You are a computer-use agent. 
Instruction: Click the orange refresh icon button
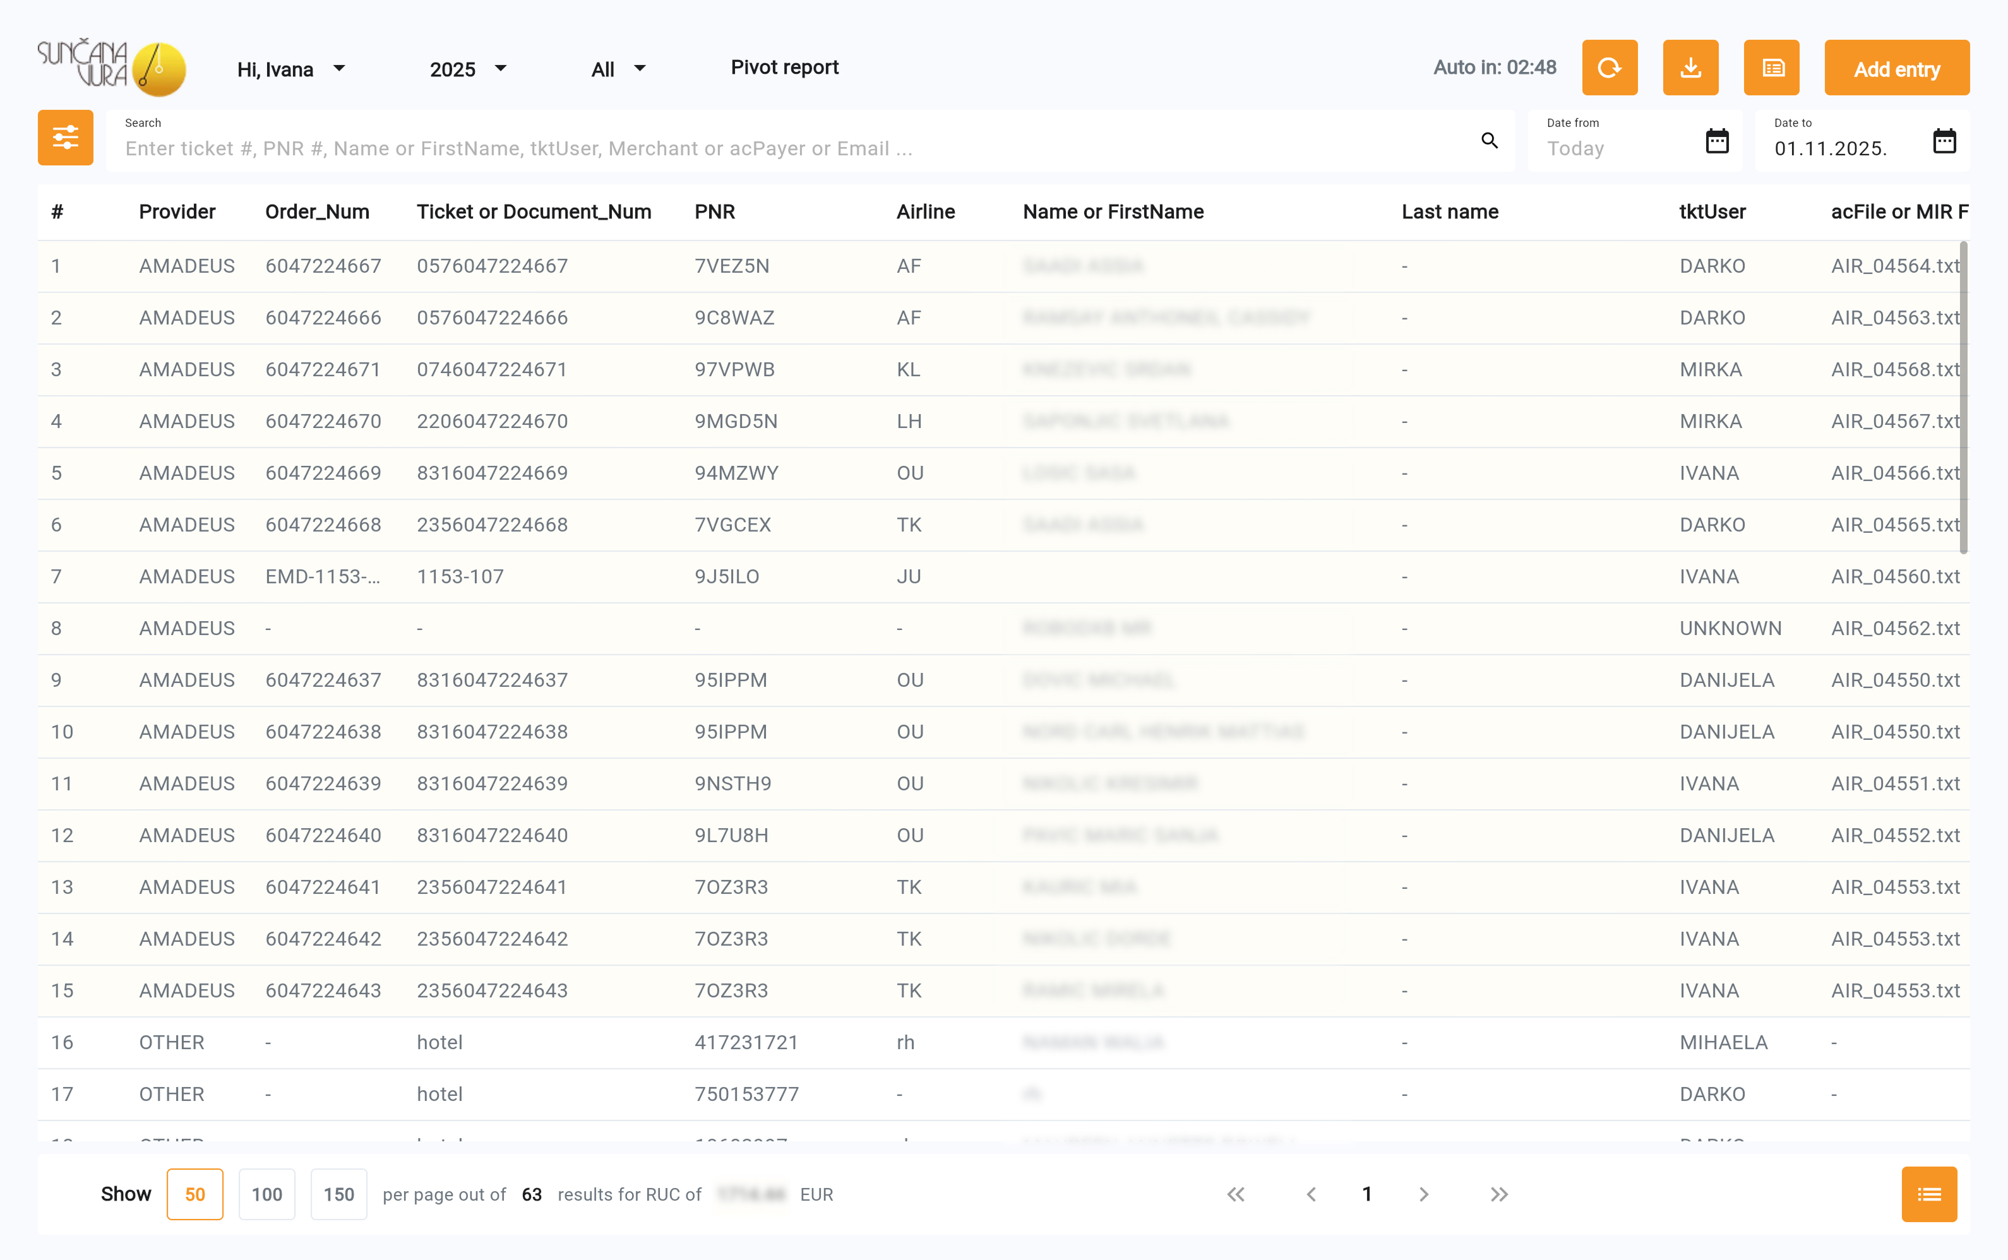(x=1609, y=68)
